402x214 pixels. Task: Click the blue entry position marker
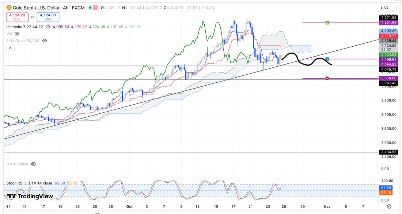click(x=327, y=59)
